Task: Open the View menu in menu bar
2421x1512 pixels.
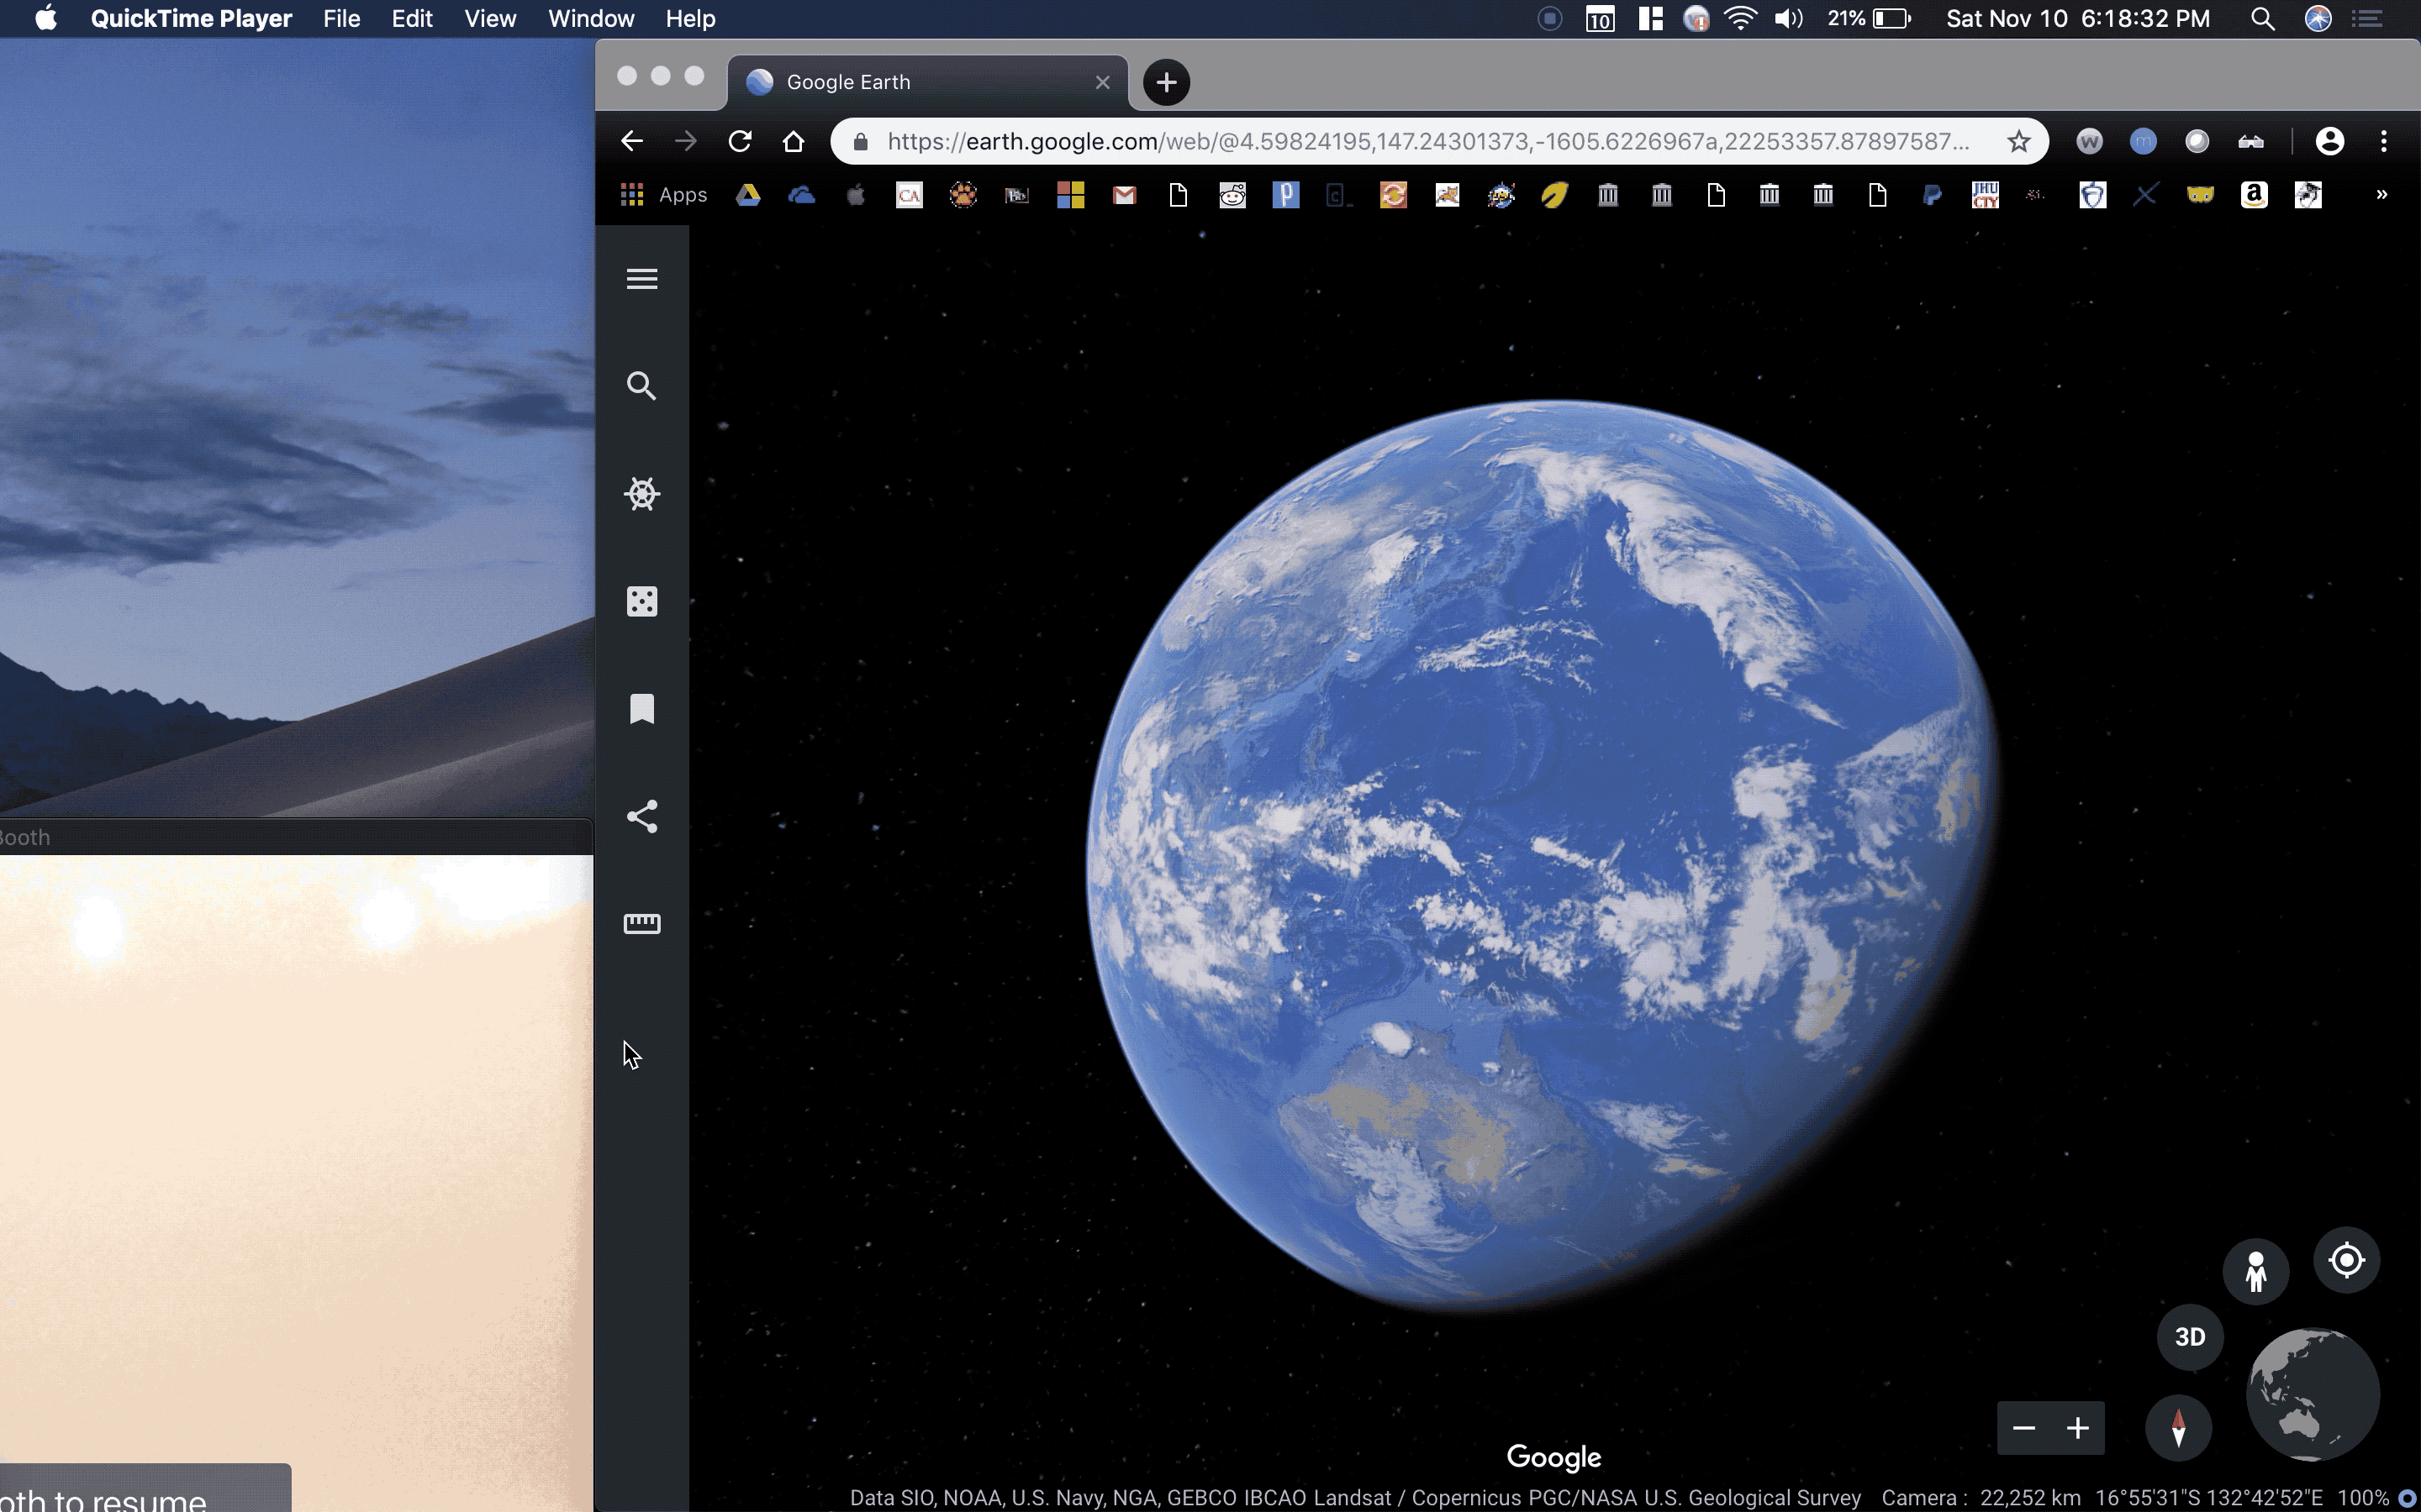Action: click(490, 19)
